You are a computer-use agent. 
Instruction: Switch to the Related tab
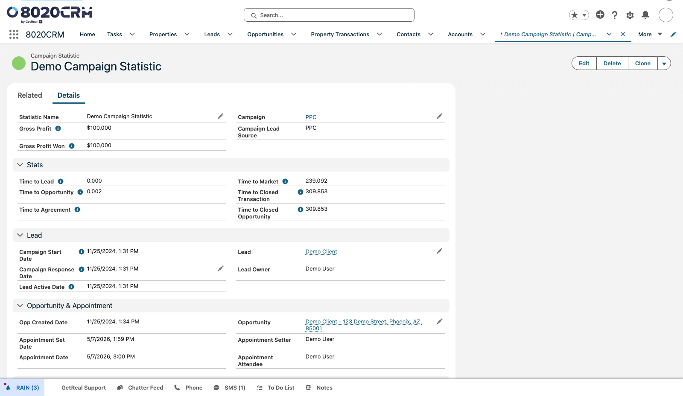[x=30, y=95]
